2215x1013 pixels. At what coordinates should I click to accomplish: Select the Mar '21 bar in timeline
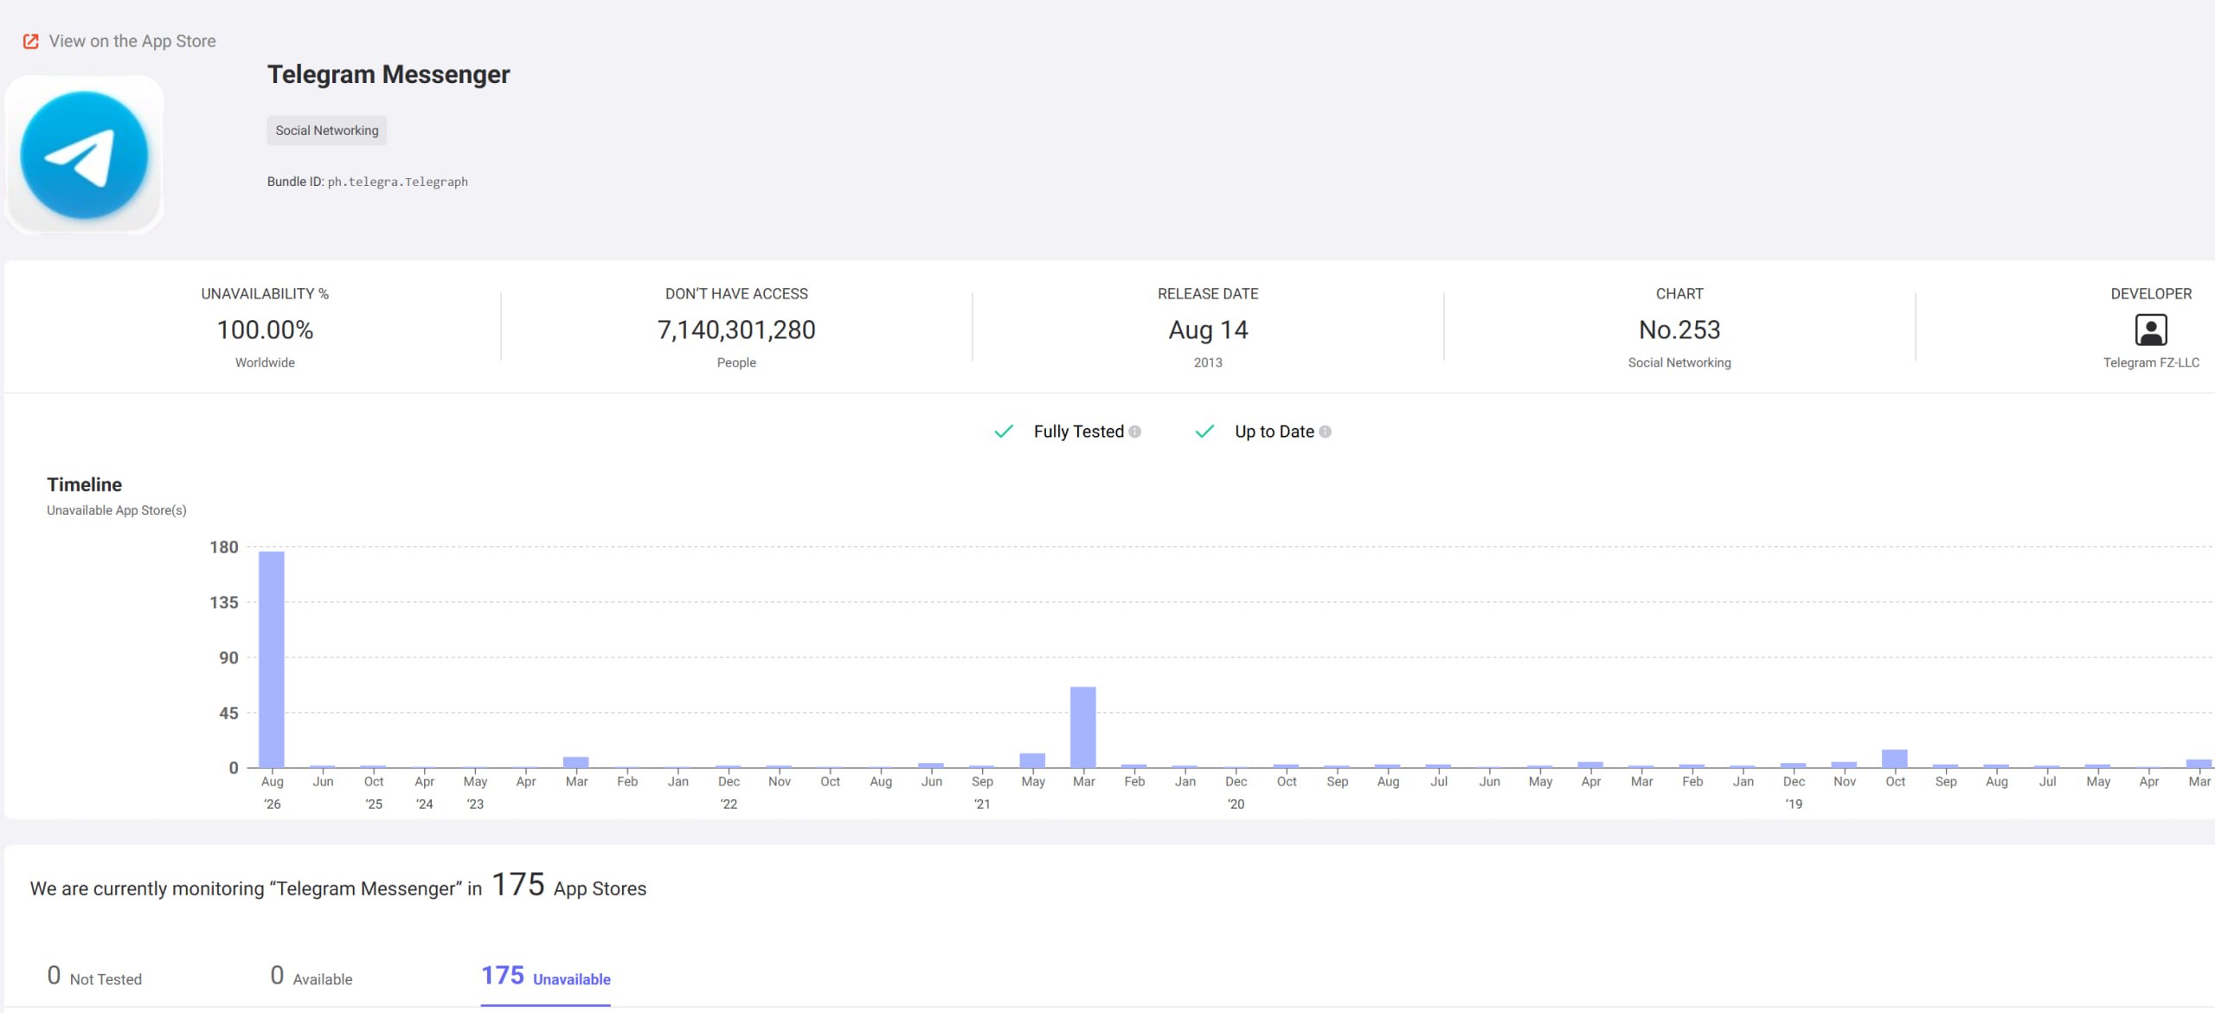1083,728
